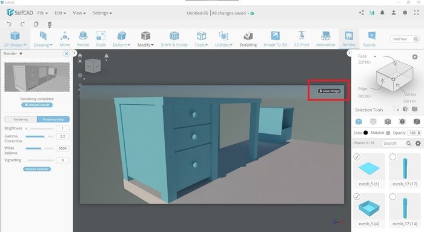Select the Move tool
Viewport: 424px width, 232px height.
click(65, 39)
